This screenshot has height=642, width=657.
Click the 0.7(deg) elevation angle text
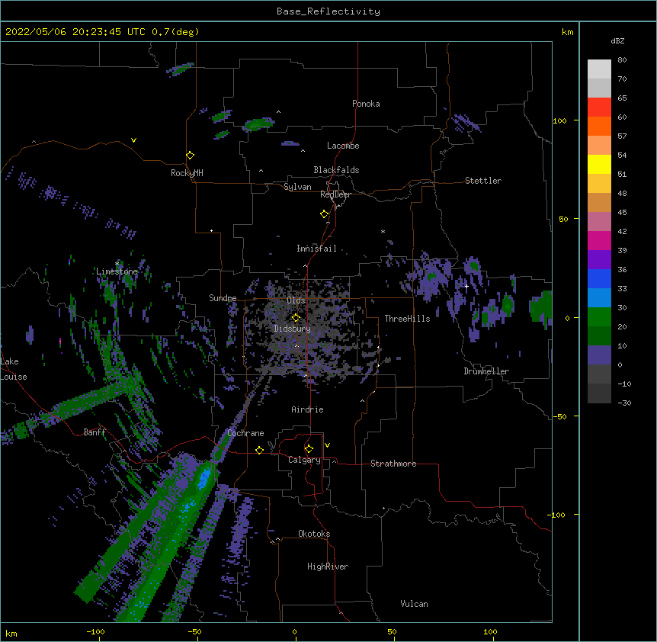click(x=175, y=32)
